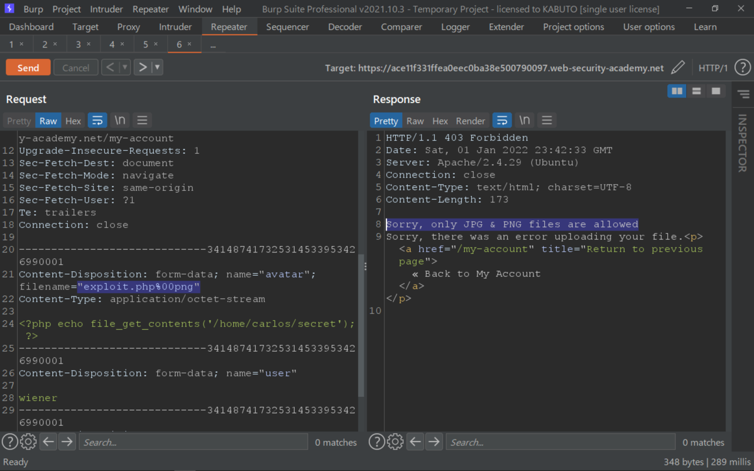Viewport: 754px width, 471px height.
Task: Open the help question mark beside HTTP/1
Action: 743,68
